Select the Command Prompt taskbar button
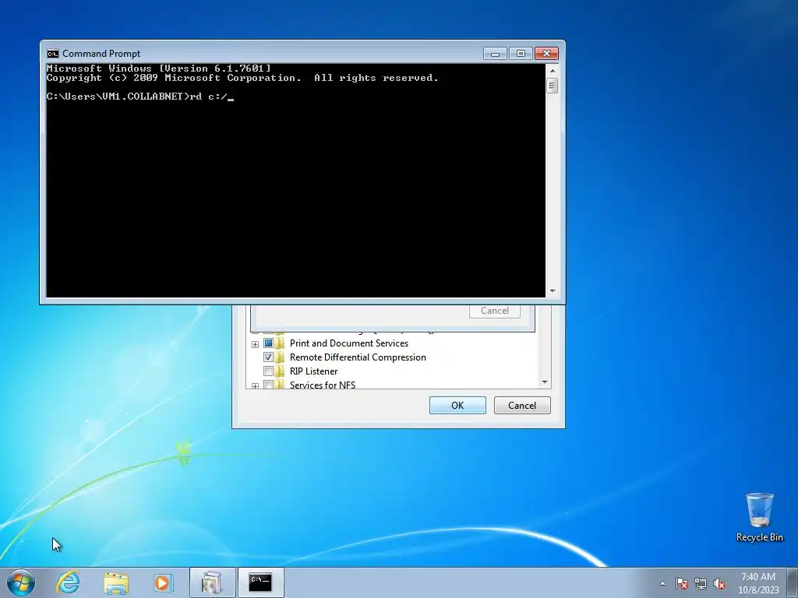This screenshot has width=798, height=598. click(x=260, y=582)
